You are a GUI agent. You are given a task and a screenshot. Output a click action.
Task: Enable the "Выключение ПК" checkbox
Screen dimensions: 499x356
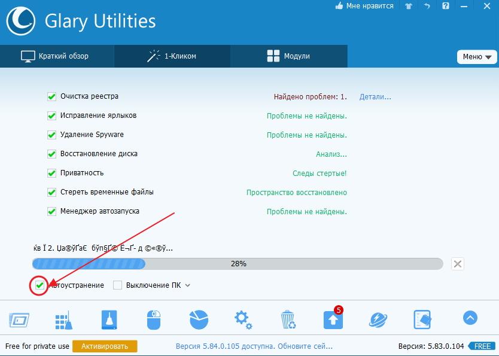pyautogui.click(x=117, y=285)
